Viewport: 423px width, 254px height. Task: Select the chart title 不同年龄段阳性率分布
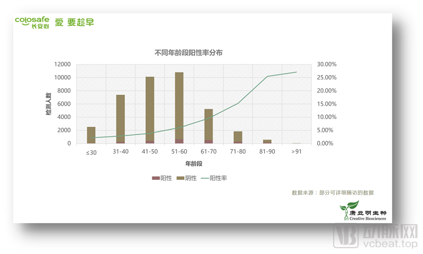click(x=188, y=53)
